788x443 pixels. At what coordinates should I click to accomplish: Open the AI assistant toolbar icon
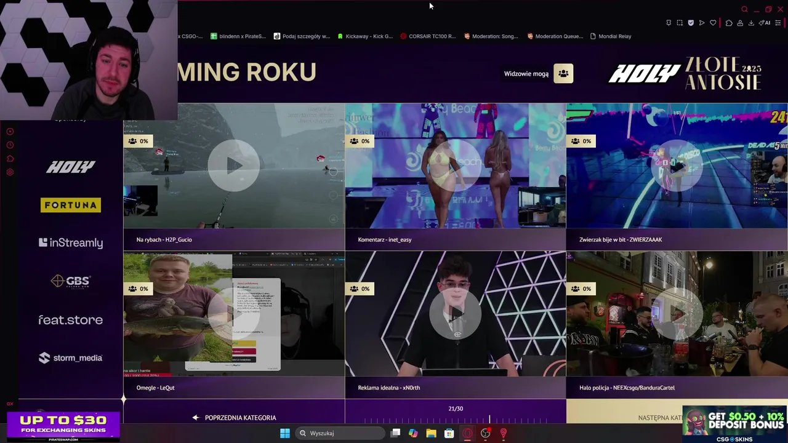click(x=765, y=23)
